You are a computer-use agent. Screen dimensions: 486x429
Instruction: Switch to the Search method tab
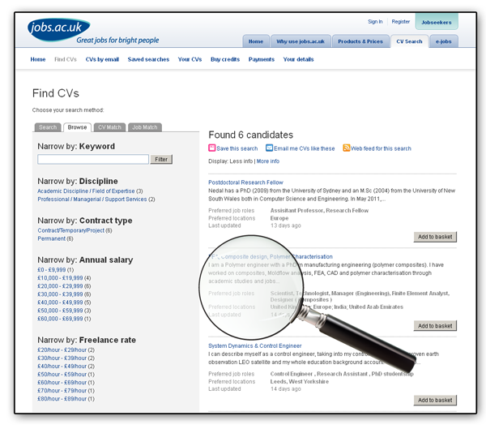[48, 127]
